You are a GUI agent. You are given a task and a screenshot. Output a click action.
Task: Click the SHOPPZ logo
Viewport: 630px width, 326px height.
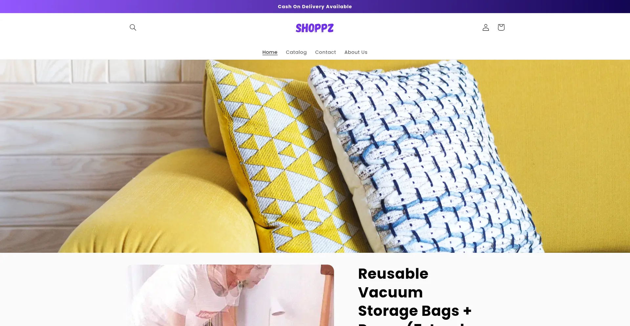(315, 28)
